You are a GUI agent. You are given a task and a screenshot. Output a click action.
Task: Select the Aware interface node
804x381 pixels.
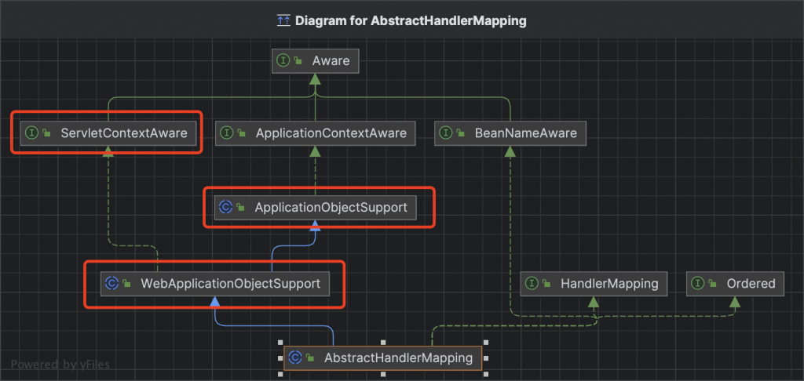(x=315, y=61)
